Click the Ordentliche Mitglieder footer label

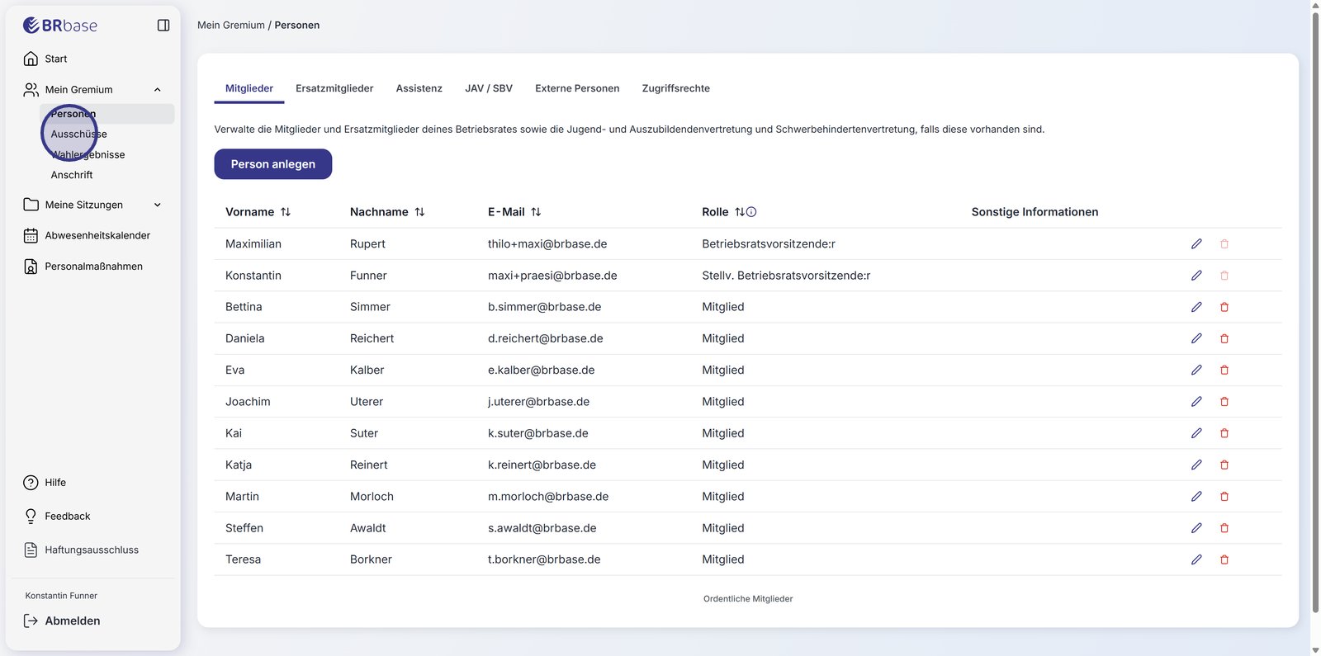coord(748,599)
